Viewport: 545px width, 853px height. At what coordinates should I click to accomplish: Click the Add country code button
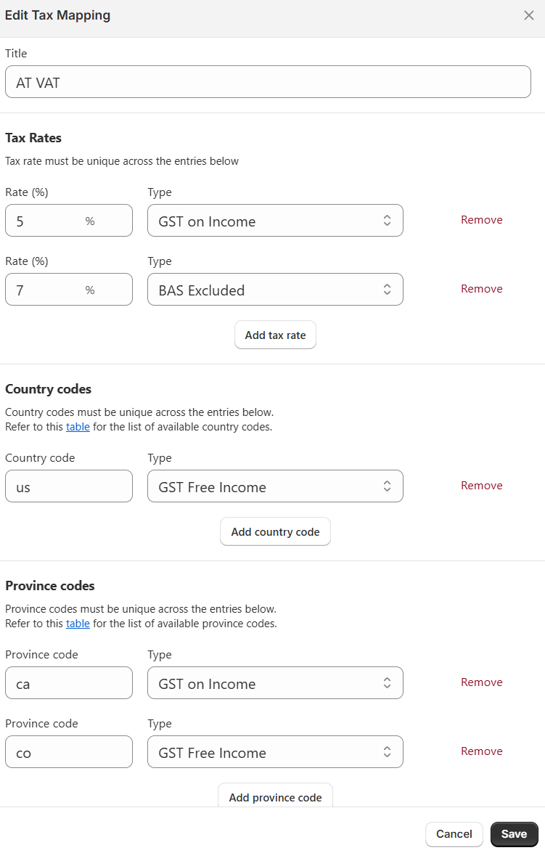pyautogui.click(x=275, y=532)
